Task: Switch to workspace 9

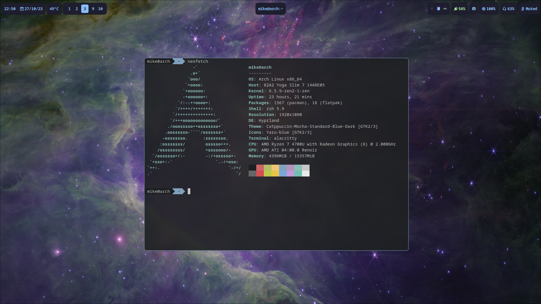Action: point(93,9)
